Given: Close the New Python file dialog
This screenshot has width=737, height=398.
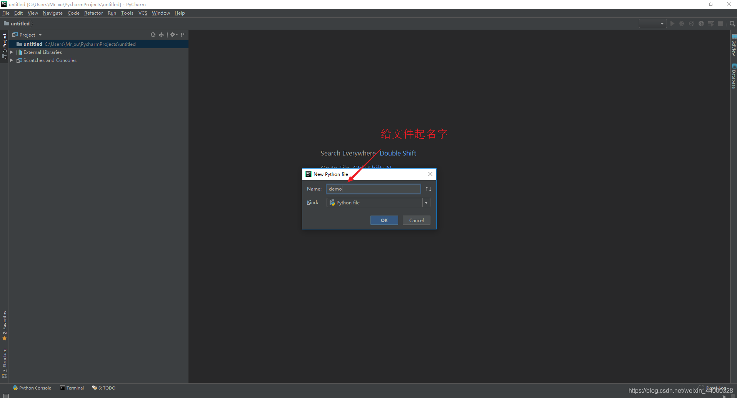Looking at the screenshot, I should 430,174.
